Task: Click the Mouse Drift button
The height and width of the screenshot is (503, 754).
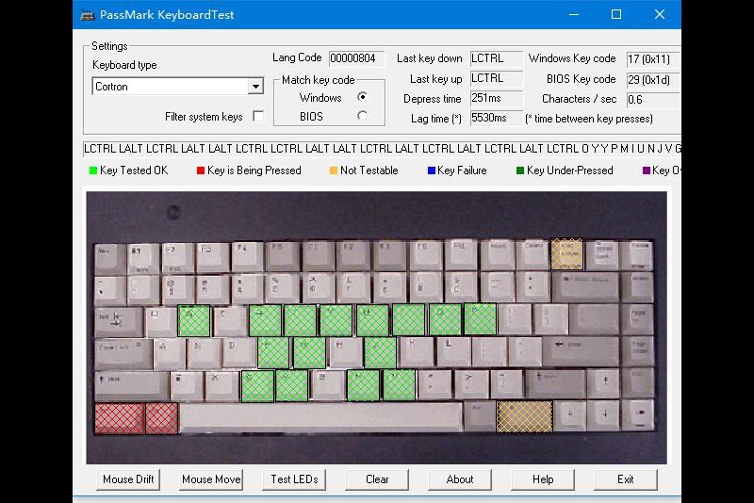Action: click(x=128, y=479)
